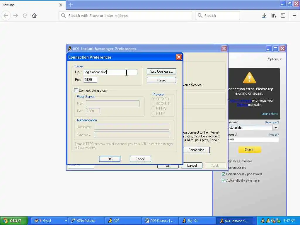The height and width of the screenshot is (225, 300).
Task: Close the AOL Instant Messenger Preferences window
Action: (x=224, y=49)
